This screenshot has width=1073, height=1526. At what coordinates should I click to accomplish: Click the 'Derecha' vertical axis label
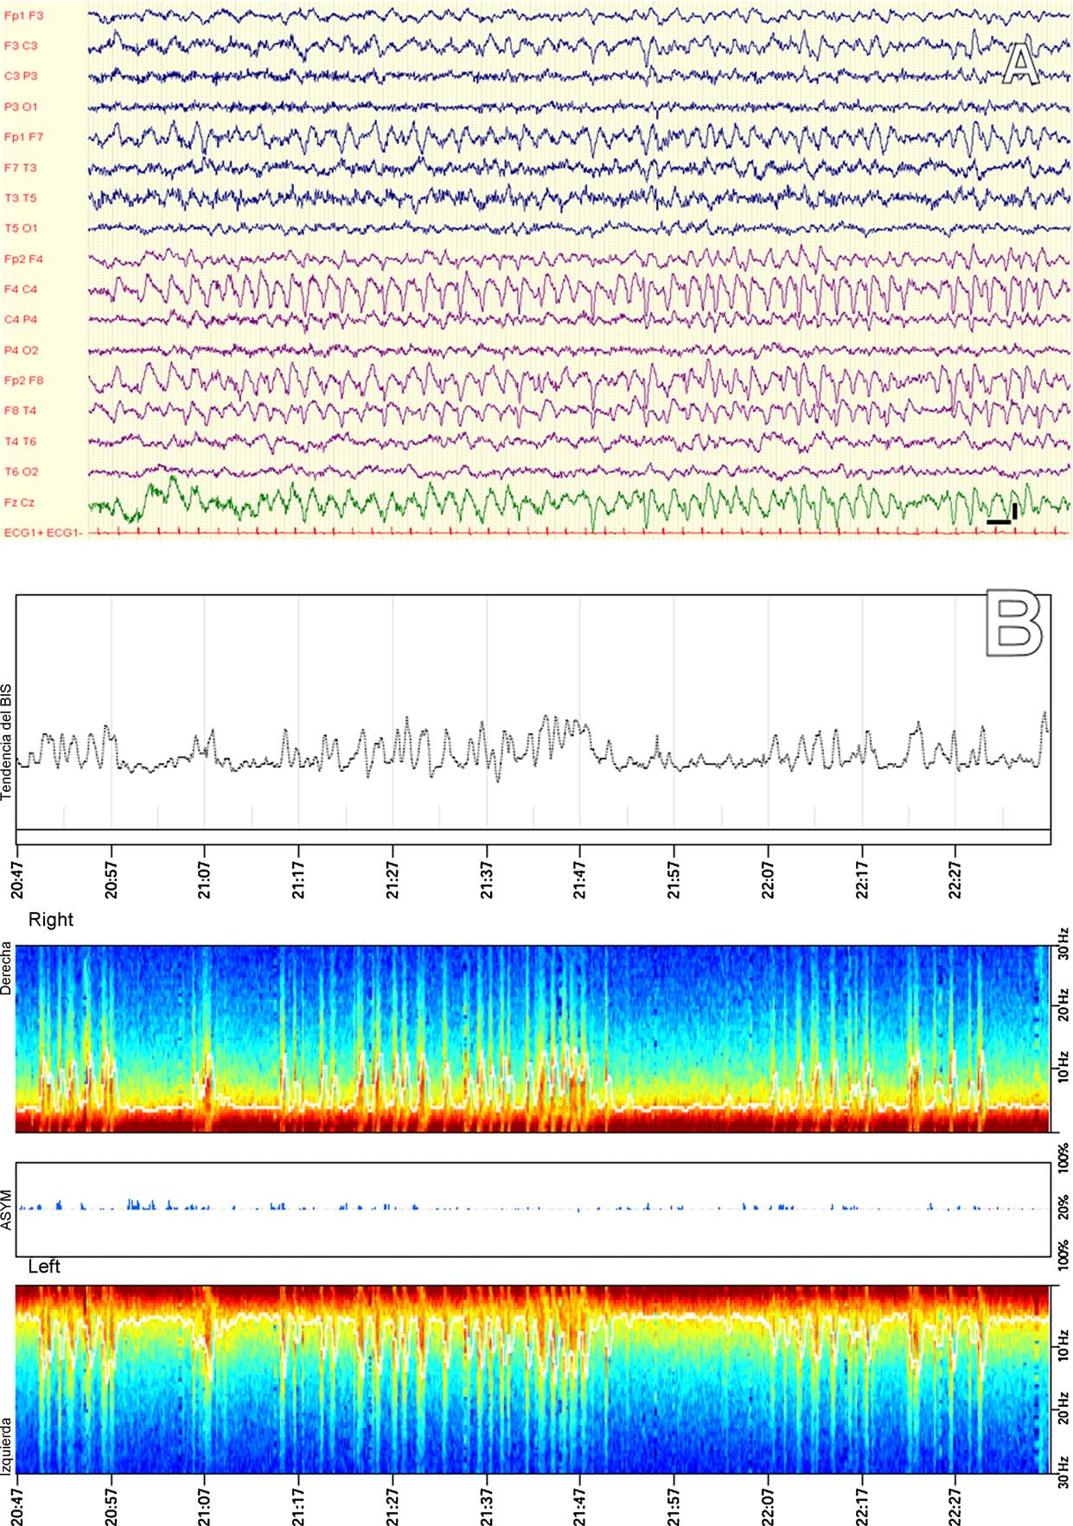7,968
